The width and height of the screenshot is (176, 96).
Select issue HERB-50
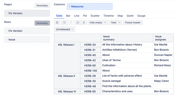coord(91,65)
